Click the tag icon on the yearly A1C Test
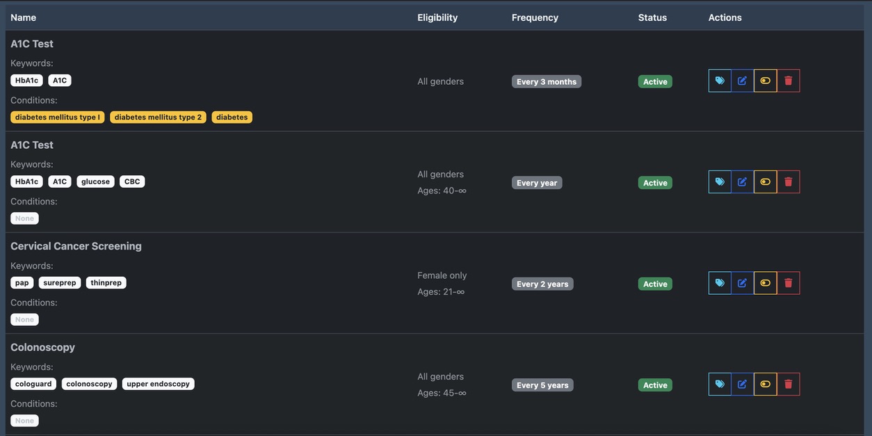The width and height of the screenshot is (872, 436). click(x=720, y=182)
